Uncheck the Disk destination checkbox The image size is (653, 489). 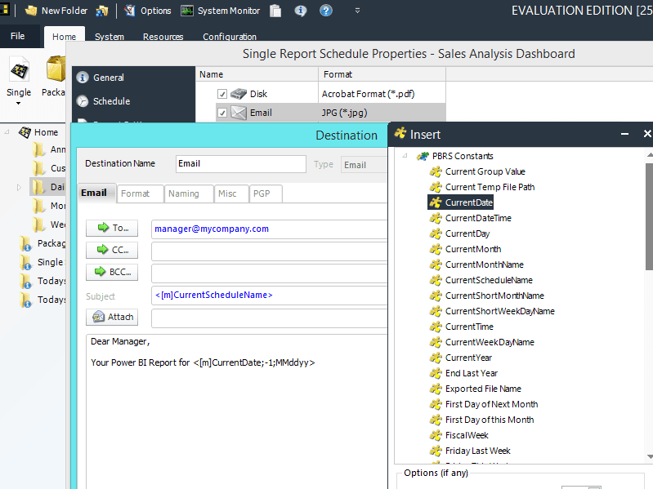[x=222, y=94]
